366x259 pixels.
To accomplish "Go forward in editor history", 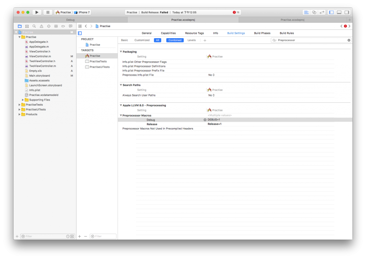I will pyautogui.click(x=91, y=26).
